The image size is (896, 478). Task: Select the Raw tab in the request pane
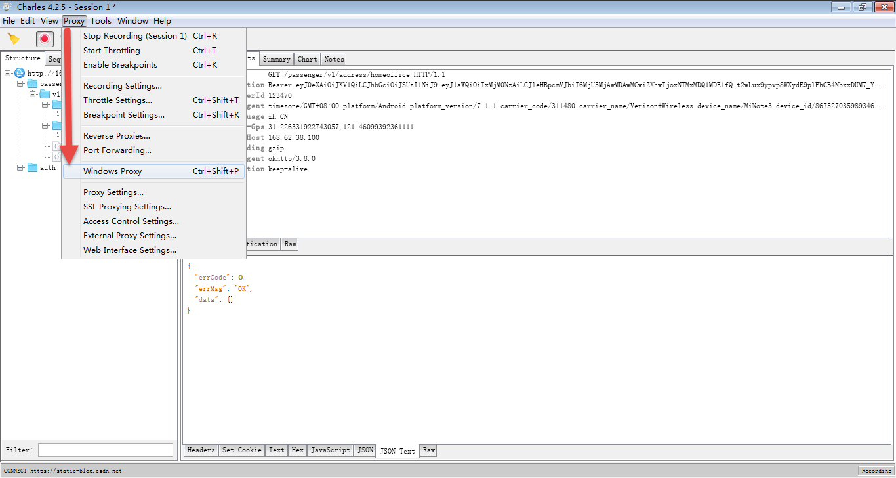(290, 244)
